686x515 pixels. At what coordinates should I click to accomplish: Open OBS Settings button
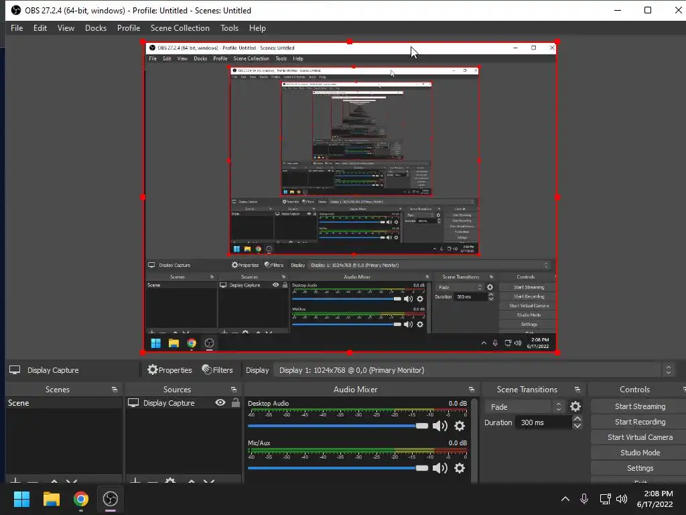coord(640,468)
